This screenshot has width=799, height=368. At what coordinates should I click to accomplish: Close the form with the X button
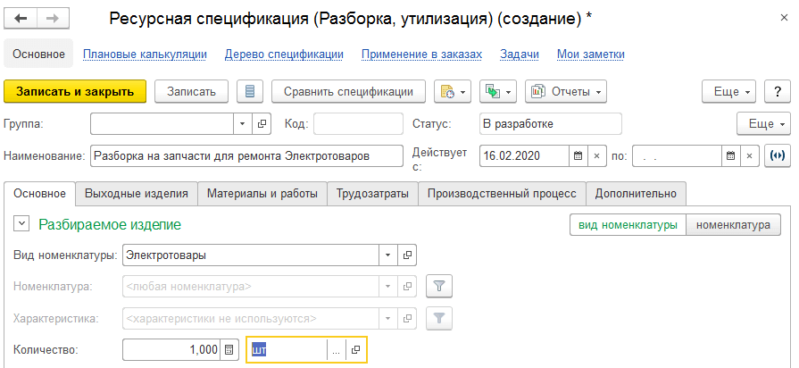pyautogui.click(x=784, y=18)
